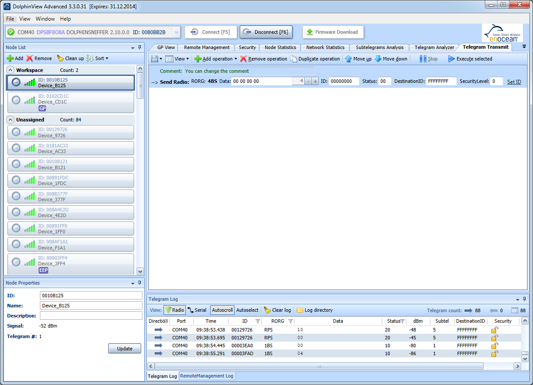Viewport: 533px width, 385px height.
Task: Click the Clean up broom icon
Action: coord(60,58)
